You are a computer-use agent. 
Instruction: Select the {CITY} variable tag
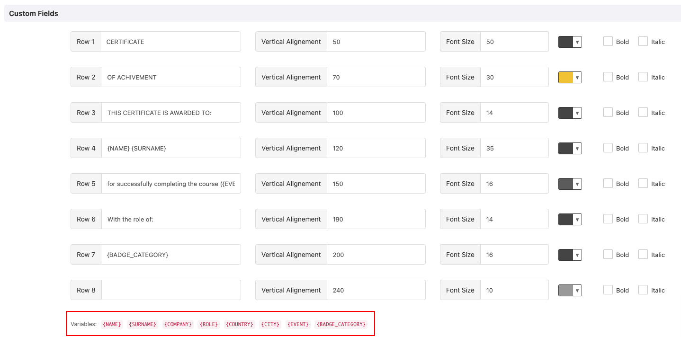point(270,324)
